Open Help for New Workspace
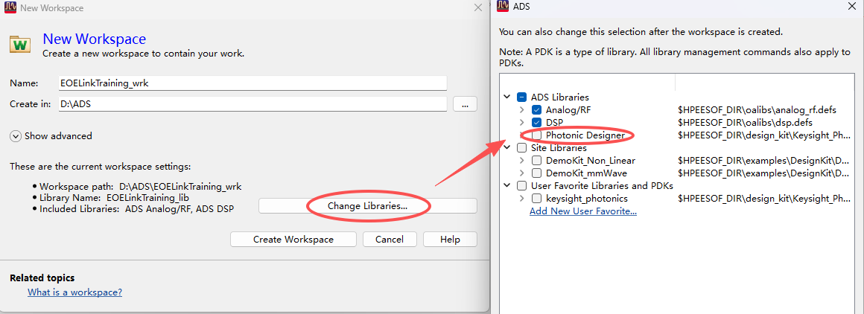The image size is (864, 314). [x=450, y=240]
